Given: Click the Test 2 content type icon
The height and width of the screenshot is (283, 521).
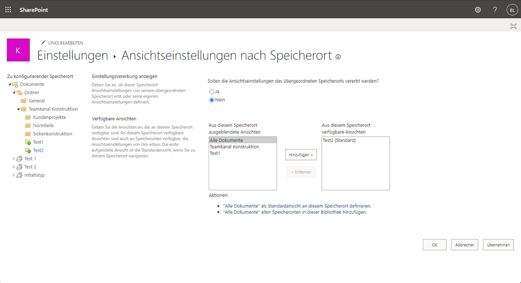Looking at the screenshot, I should point(20,167).
